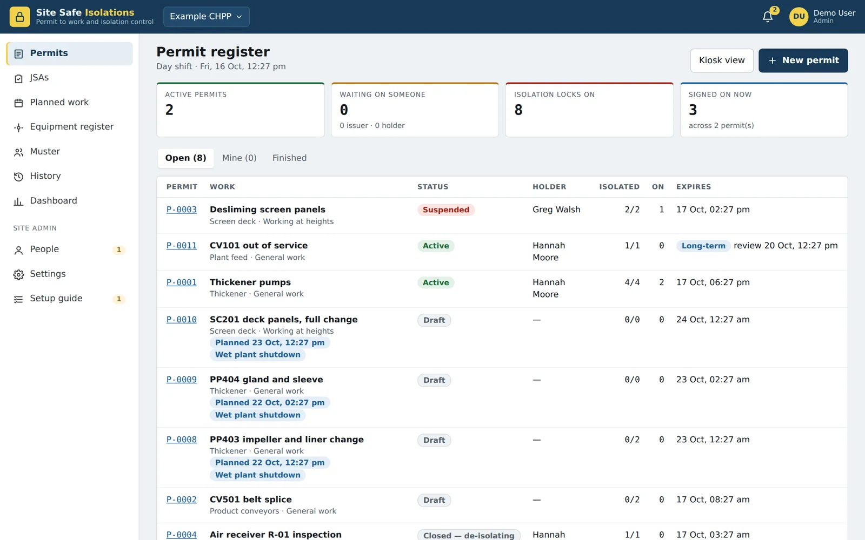The image size is (865, 540).
Task: Click the Equipment register node icon
Action: coord(18,127)
